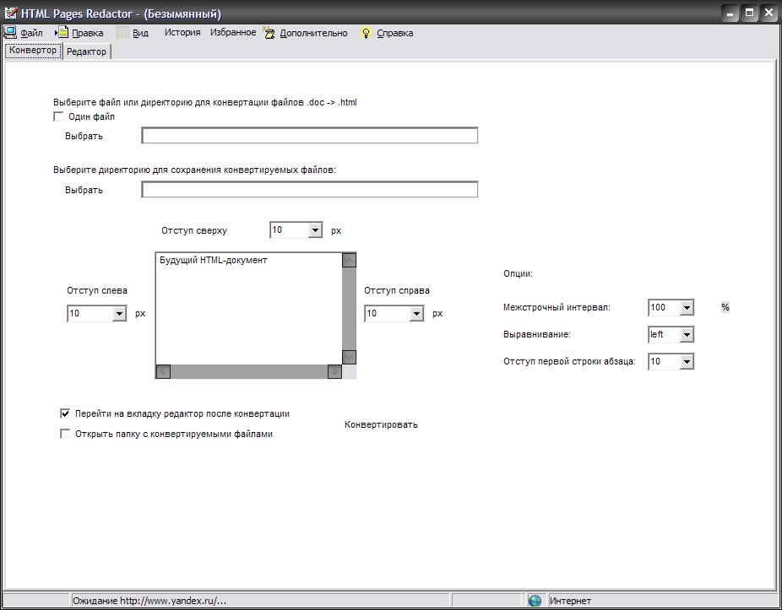
Task: Click the Опции: label
Action: (x=519, y=273)
